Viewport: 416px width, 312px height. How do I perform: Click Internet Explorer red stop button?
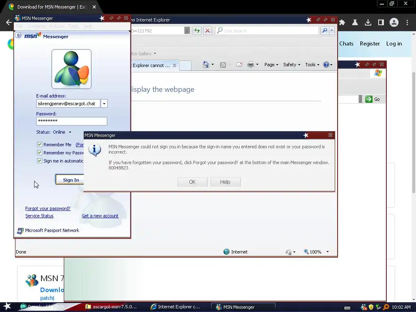point(208,30)
